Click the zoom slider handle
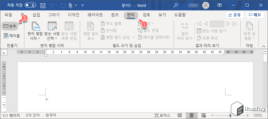Viewport: 268px width, 119px height. (230, 115)
